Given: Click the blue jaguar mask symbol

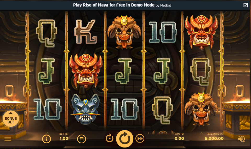Looking at the screenshot, I should pos(85,109).
